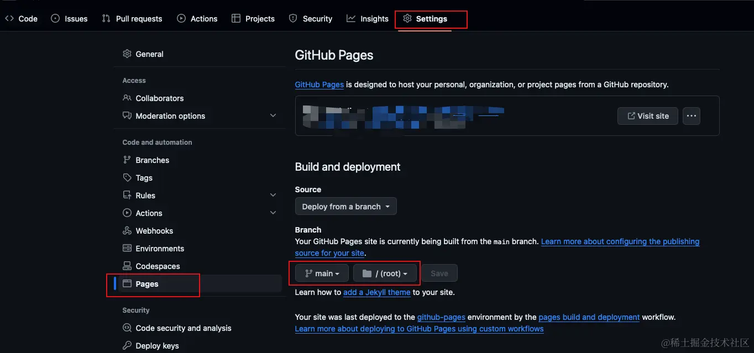
Task: Open the Deploy from a branch dropdown
Action: click(346, 207)
